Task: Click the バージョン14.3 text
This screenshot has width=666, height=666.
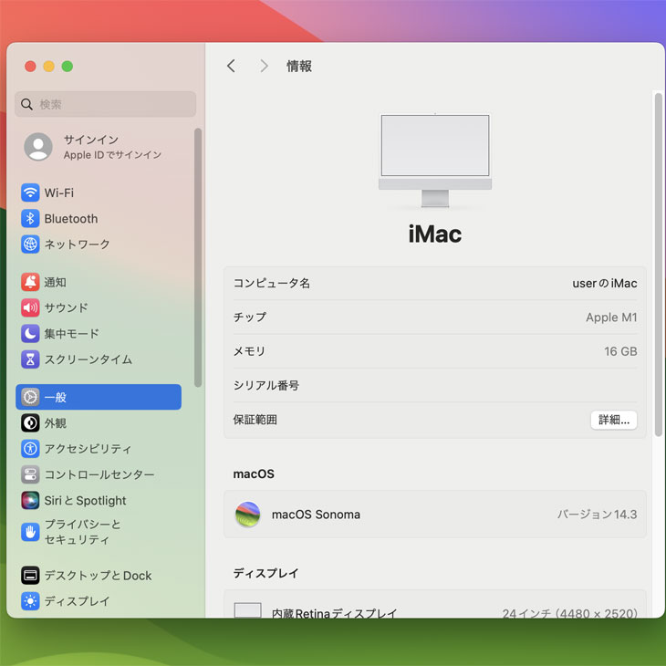Action: click(x=597, y=515)
